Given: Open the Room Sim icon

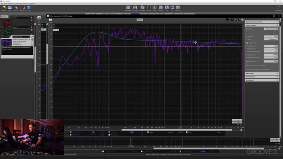Looking at the screenshot, I should pos(178,8).
